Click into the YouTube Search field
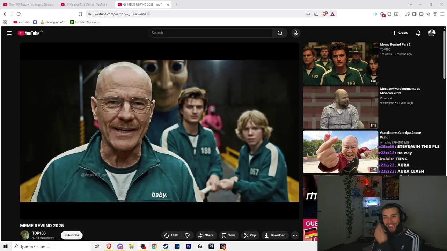This screenshot has height=251, width=447. (210, 33)
